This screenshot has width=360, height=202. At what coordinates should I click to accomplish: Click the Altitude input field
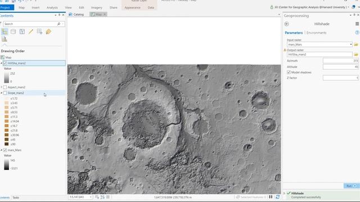click(341, 67)
